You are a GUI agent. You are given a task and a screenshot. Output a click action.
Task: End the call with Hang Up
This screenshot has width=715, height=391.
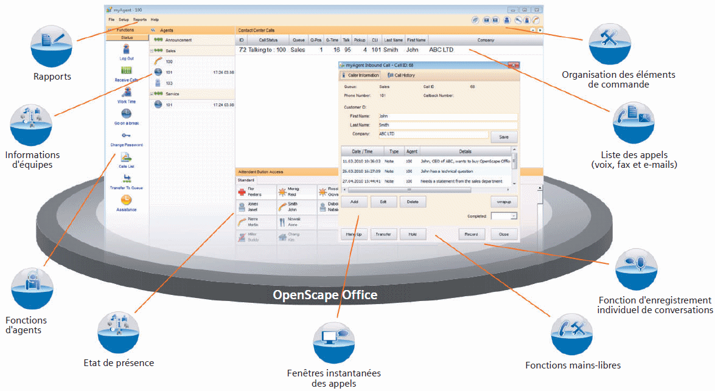point(354,234)
